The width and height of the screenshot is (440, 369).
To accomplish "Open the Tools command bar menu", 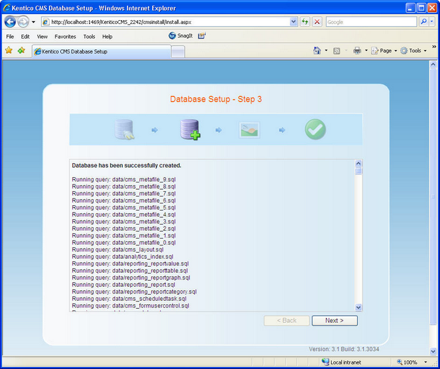I will point(413,51).
